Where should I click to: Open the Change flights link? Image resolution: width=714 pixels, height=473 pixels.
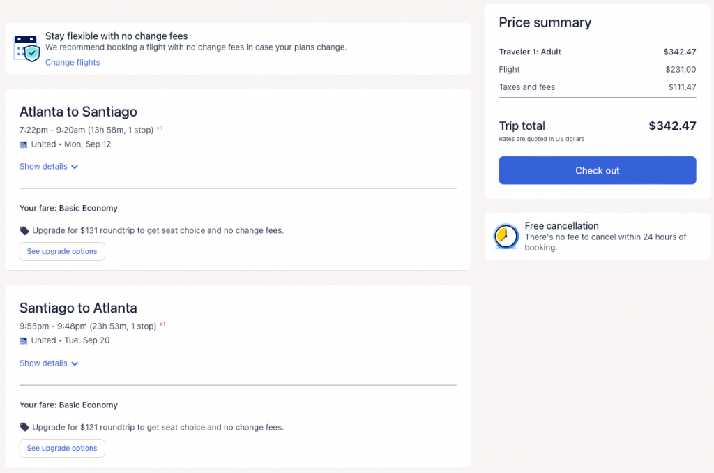click(73, 63)
